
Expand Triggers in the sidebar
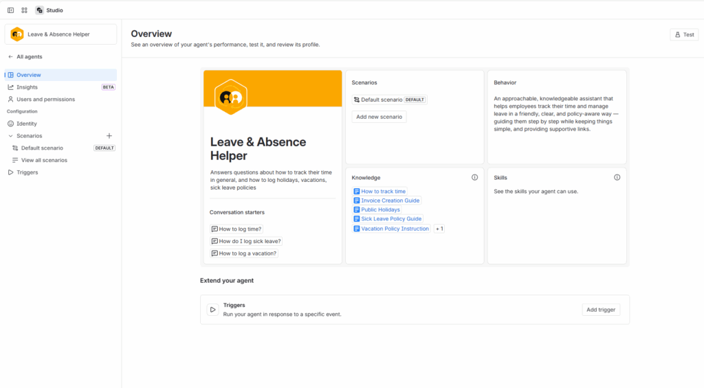10,172
